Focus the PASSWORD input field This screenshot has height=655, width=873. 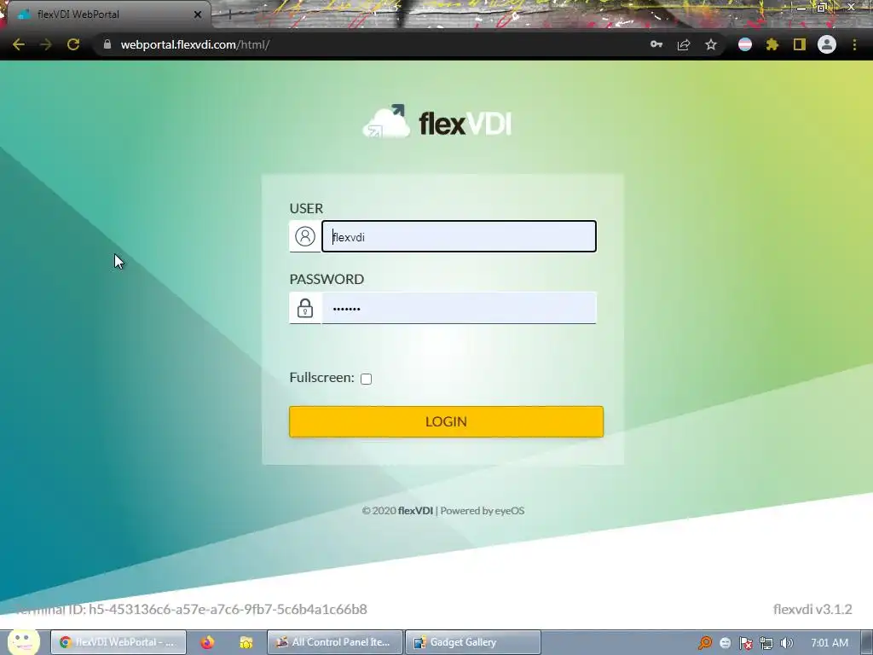pos(459,307)
